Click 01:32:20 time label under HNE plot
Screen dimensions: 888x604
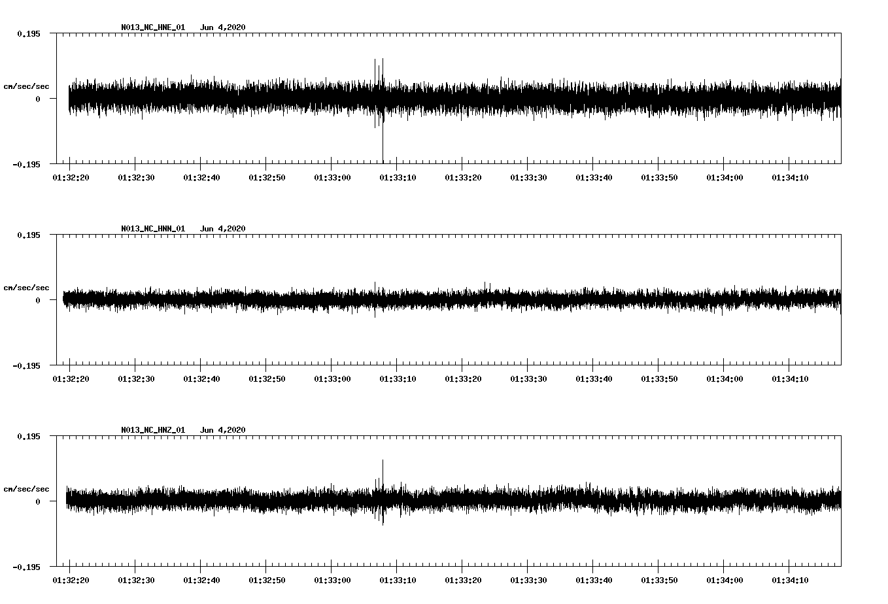click(x=71, y=178)
